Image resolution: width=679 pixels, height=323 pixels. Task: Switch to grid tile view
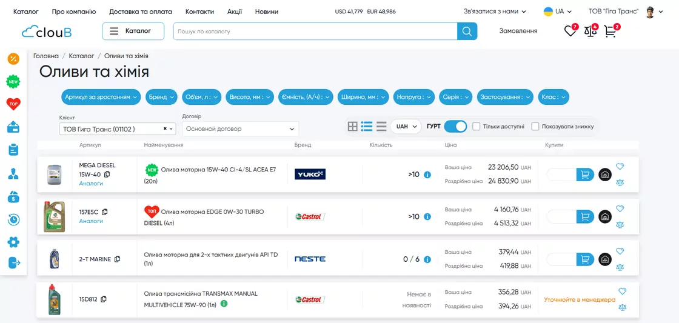(x=353, y=127)
